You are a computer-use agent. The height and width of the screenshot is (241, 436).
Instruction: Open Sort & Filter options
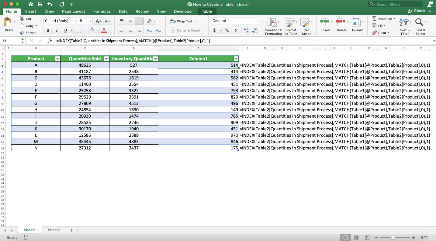(x=405, y=26)
